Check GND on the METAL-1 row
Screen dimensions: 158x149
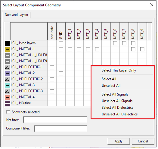click(61, 49)
